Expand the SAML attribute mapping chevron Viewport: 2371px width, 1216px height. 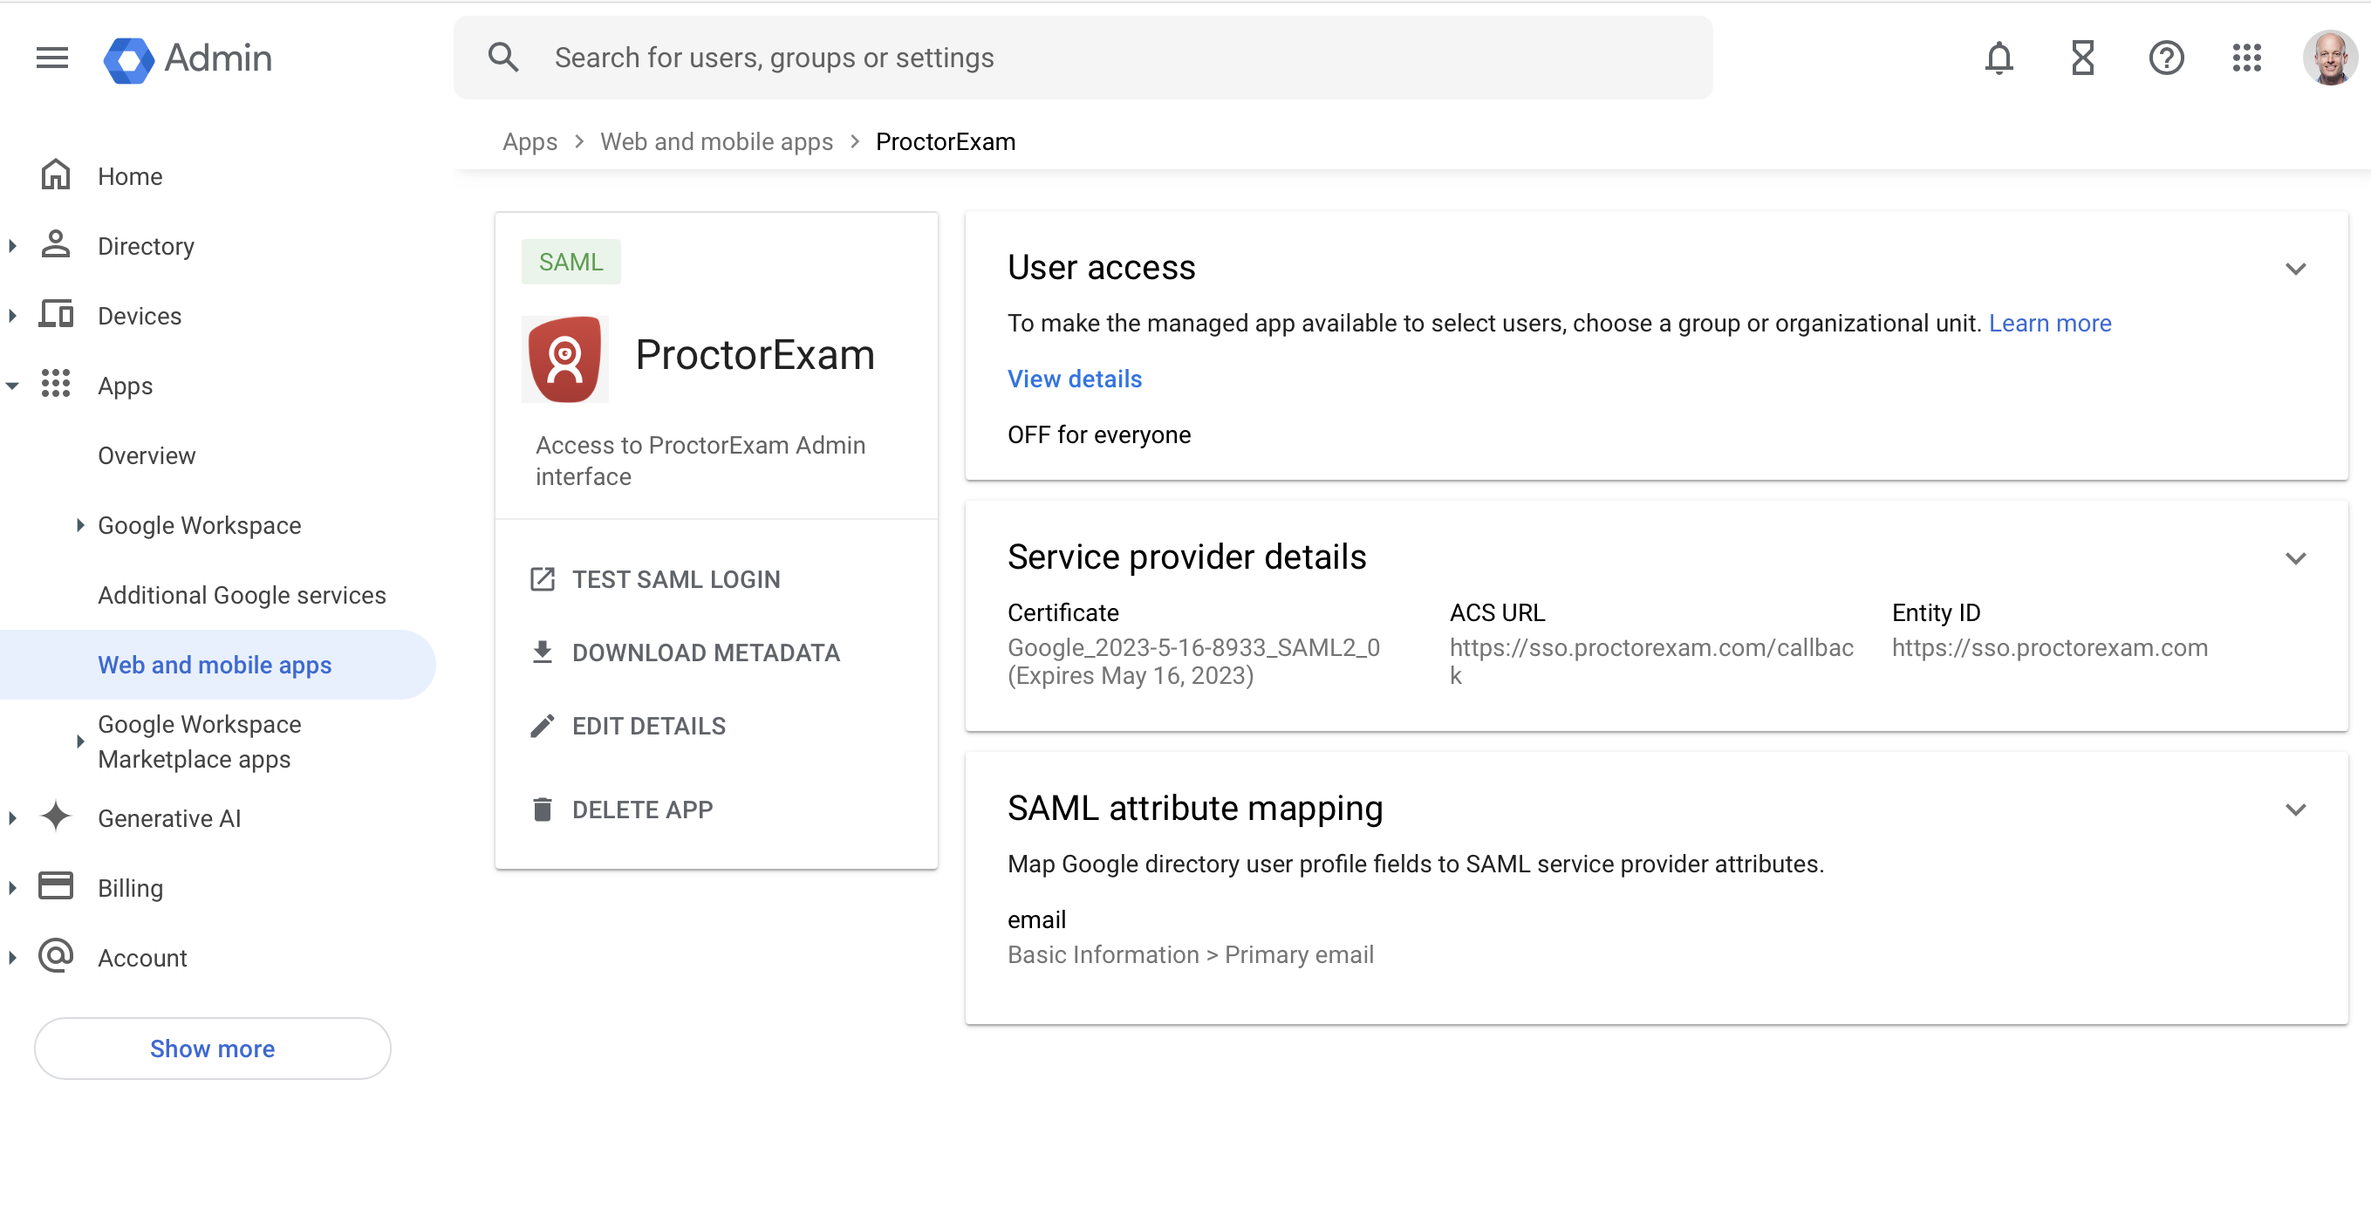pyautogui.click(x=2295, y=810)
